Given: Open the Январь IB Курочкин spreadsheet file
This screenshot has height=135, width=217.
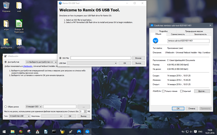Looking at the screenshot, I should click(19, 26).
